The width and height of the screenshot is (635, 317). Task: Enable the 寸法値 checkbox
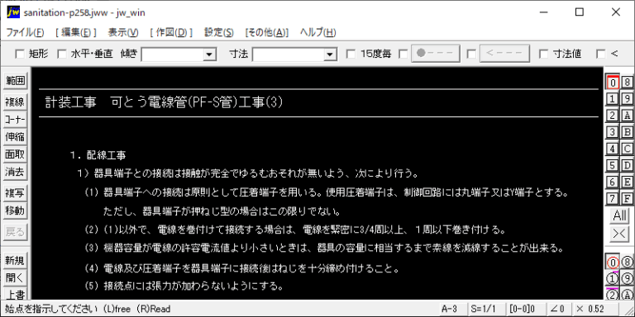pos(544,54)
